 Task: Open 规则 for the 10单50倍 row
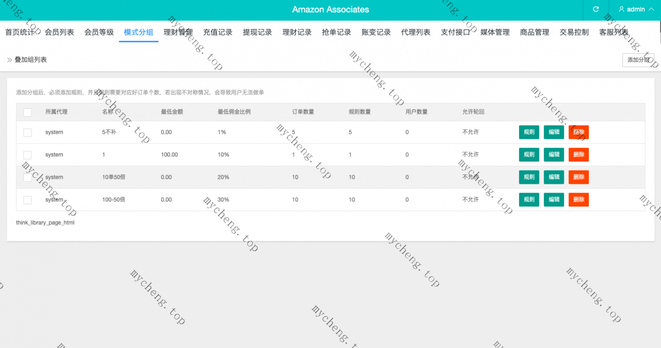(529, 177)
